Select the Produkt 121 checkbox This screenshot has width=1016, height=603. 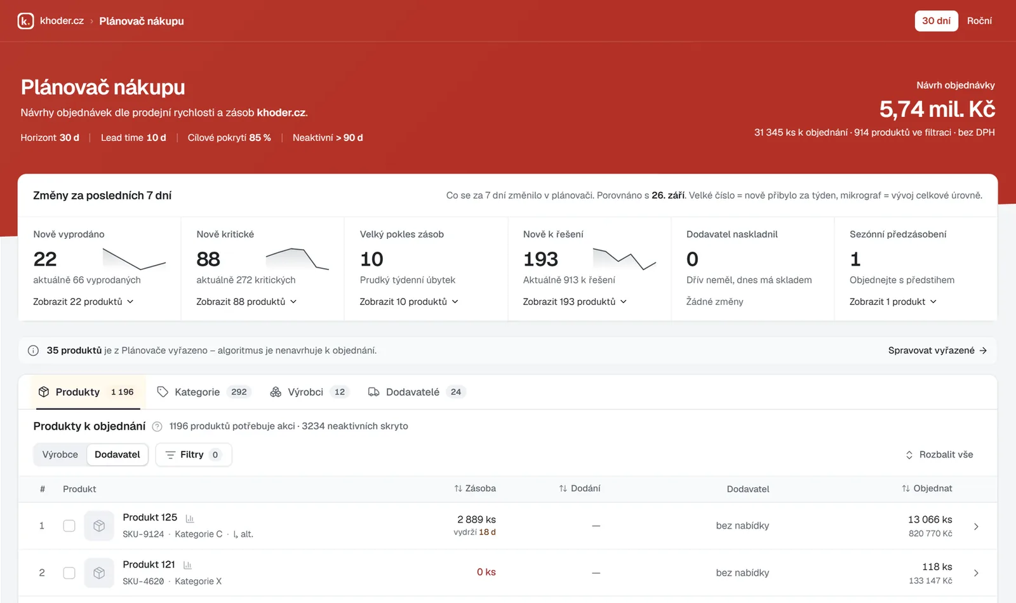pos(69,573)
